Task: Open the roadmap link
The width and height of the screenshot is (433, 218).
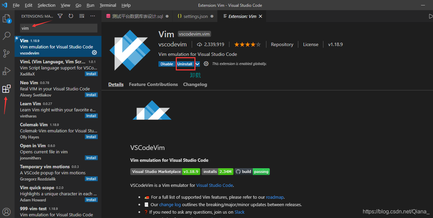Action: pyautogui.click(x=275, y=197)
